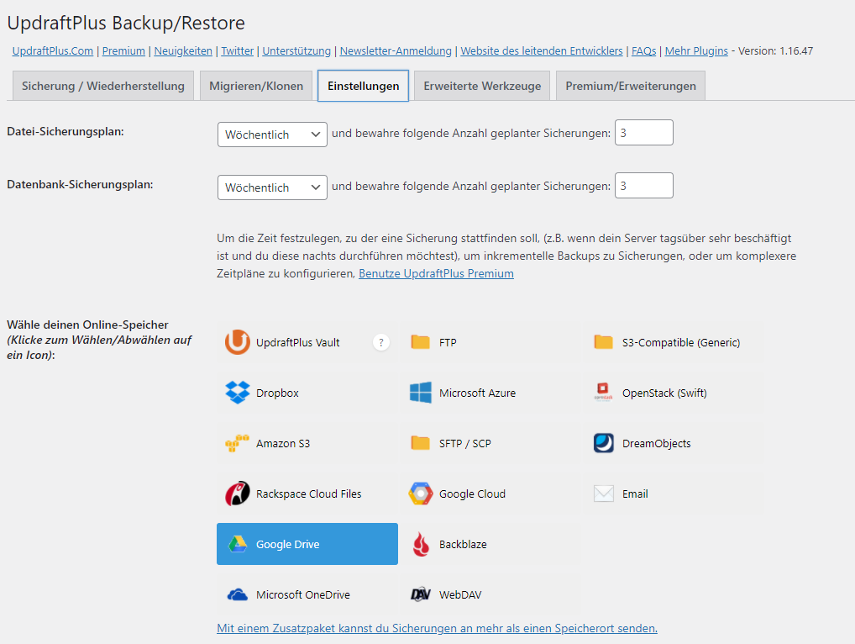Click Benutze UpdraftPlus Premium link
Viewport: 855px width, 644px height.
click(x=436, y=273)
